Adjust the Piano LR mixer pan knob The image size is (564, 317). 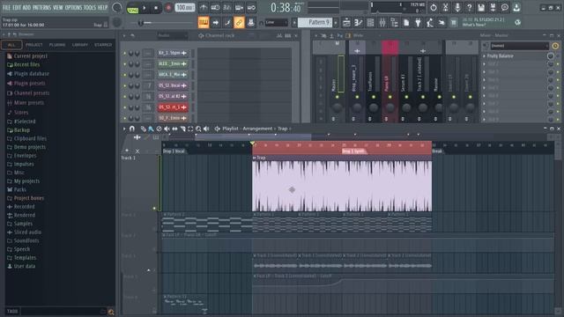(390, 107)
